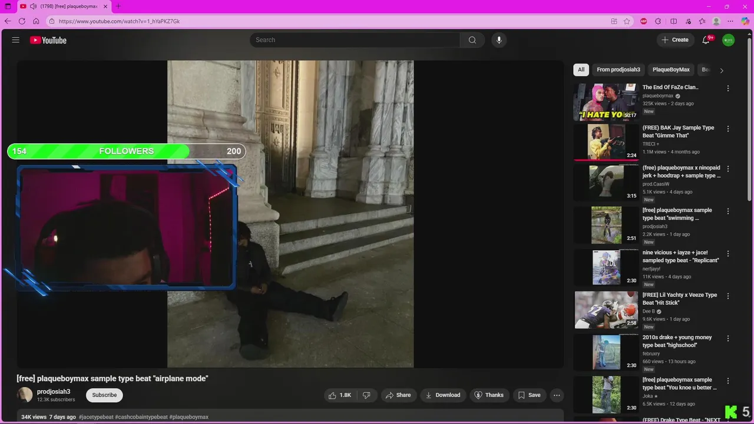This screenshot has height=424, width=754.
Task: Open the 2010s drake "highschool" video title
Action: (677, 341)
